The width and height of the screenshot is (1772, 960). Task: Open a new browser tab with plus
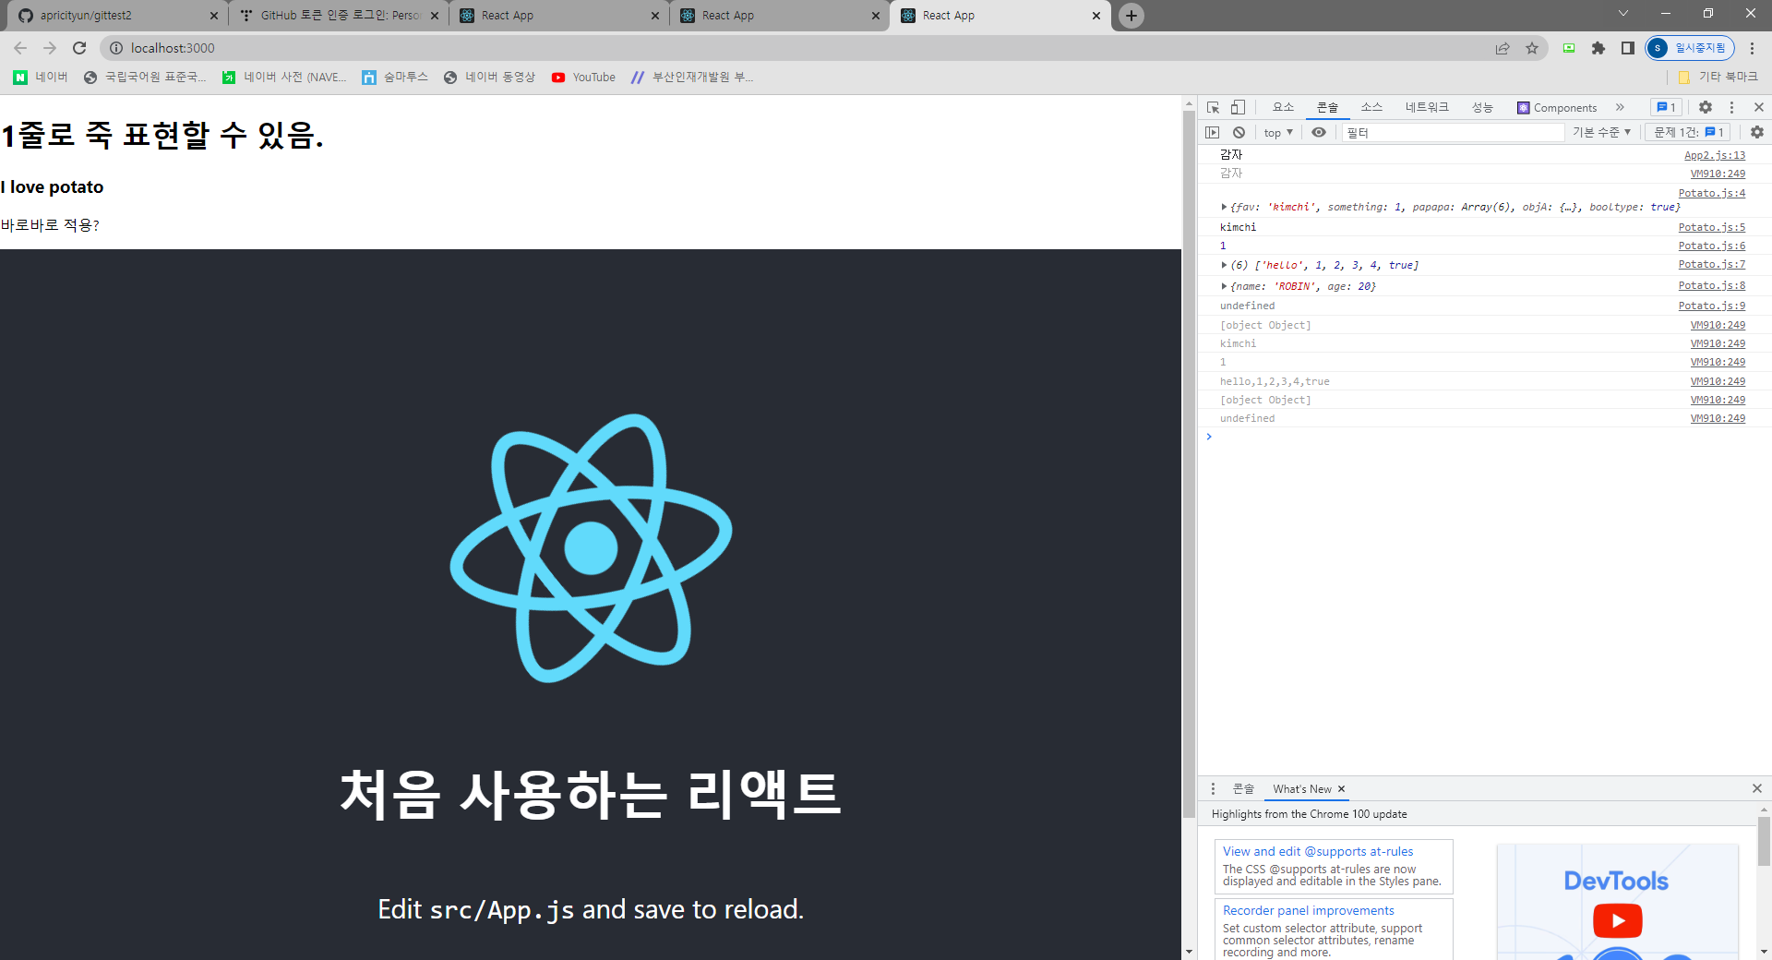click(1131, 16)
